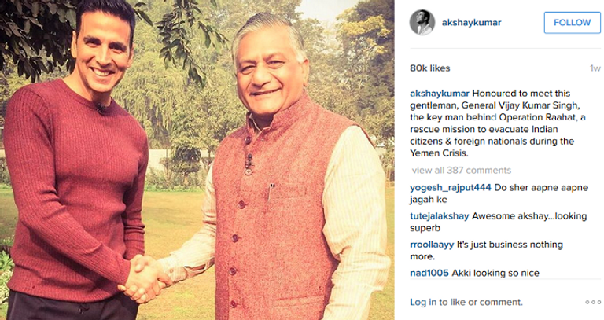Image resolution: width=604 pixels, height=320 pixels.
Task: Open tutejalakshay commenter profile
Action: (x=440, y=216)
